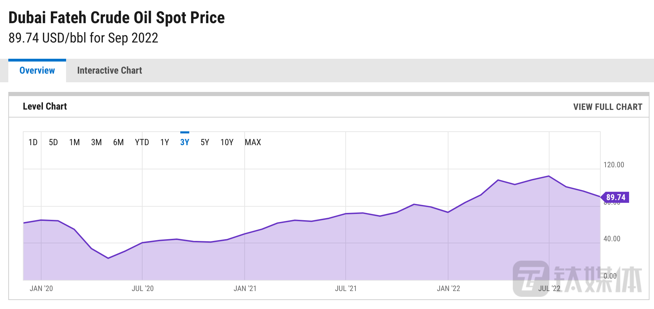This screenshot has width=654, height=309.
Task: Show the MAX time range
Action: point(253,142)
